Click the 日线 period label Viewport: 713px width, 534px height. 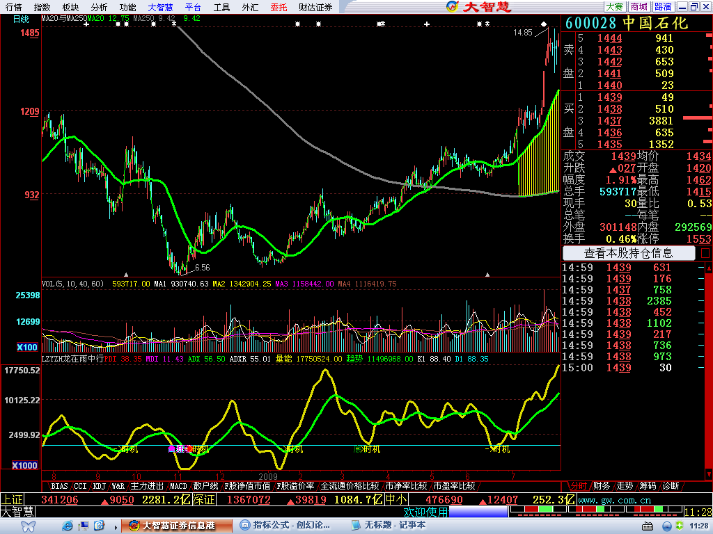point(21,19)
